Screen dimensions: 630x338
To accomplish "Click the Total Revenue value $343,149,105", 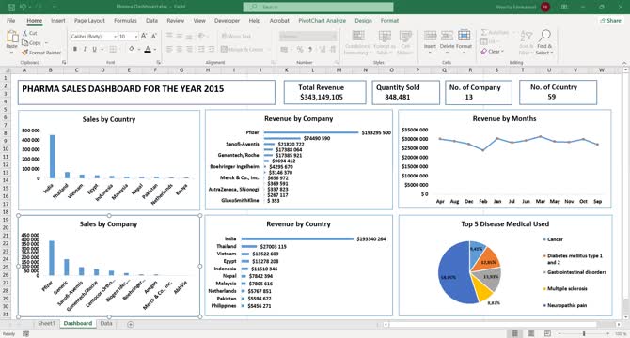I will 322,97.
